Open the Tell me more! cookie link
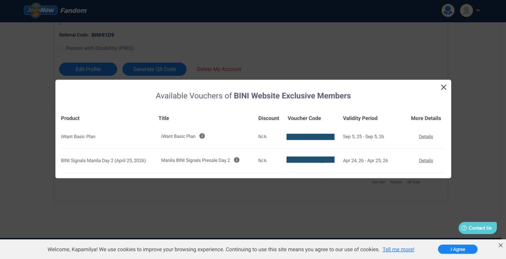Image resolution: width=506 pixels, height=259 pixels. coord(398,249)
